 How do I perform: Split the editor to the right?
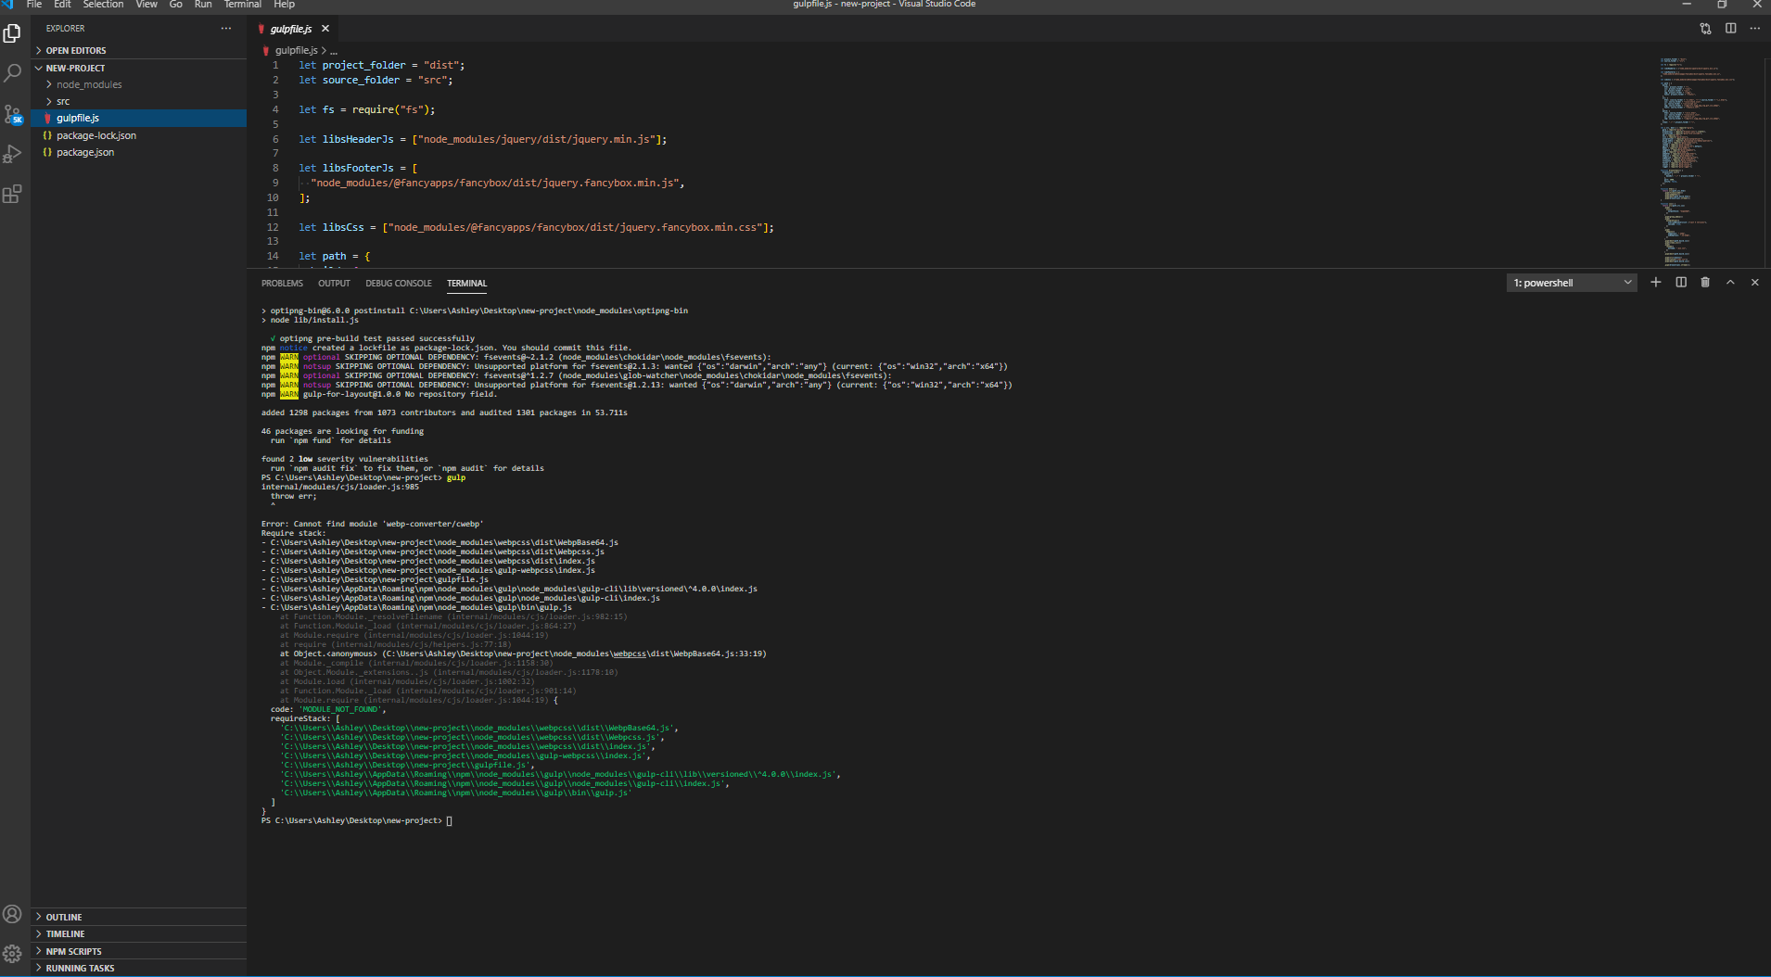(x=1730, y=29)
